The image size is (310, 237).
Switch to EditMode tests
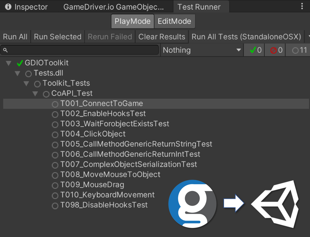174,21
